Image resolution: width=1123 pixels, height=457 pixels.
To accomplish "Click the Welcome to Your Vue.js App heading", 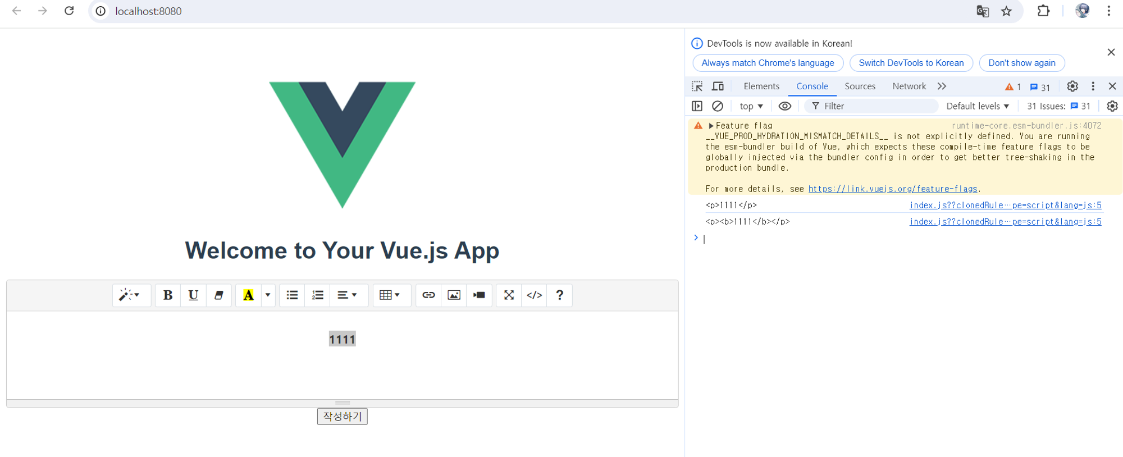I will click(x=343, y=250).
